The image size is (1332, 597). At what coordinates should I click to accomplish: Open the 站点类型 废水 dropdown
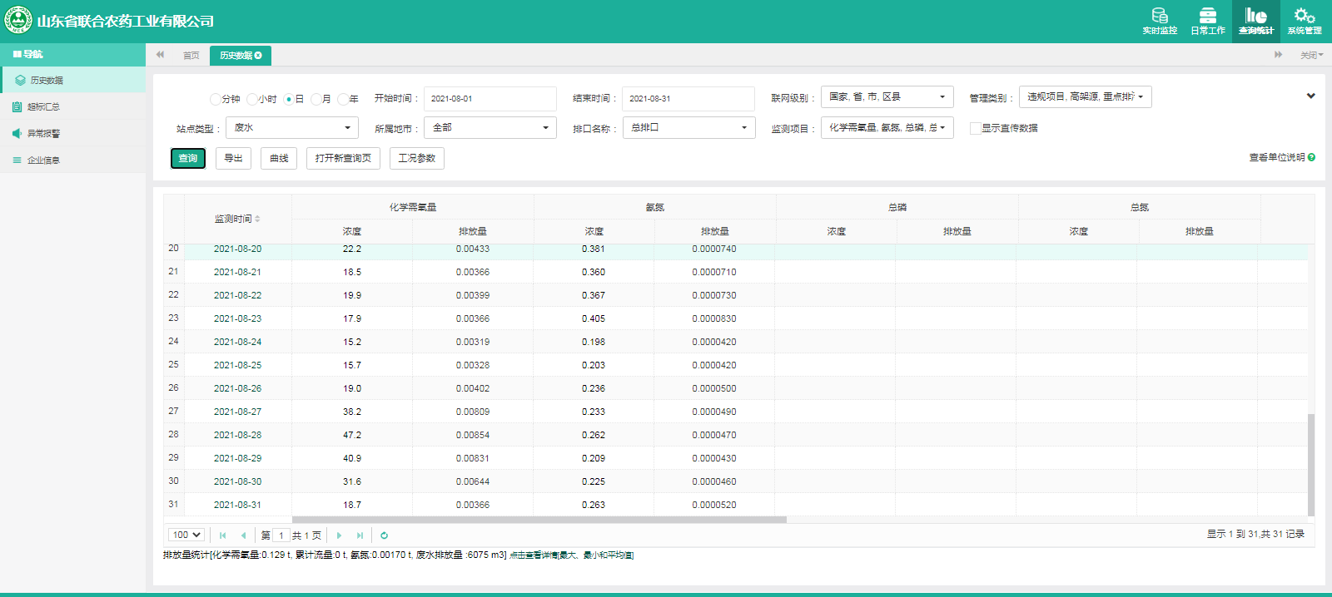coord(291,128)
